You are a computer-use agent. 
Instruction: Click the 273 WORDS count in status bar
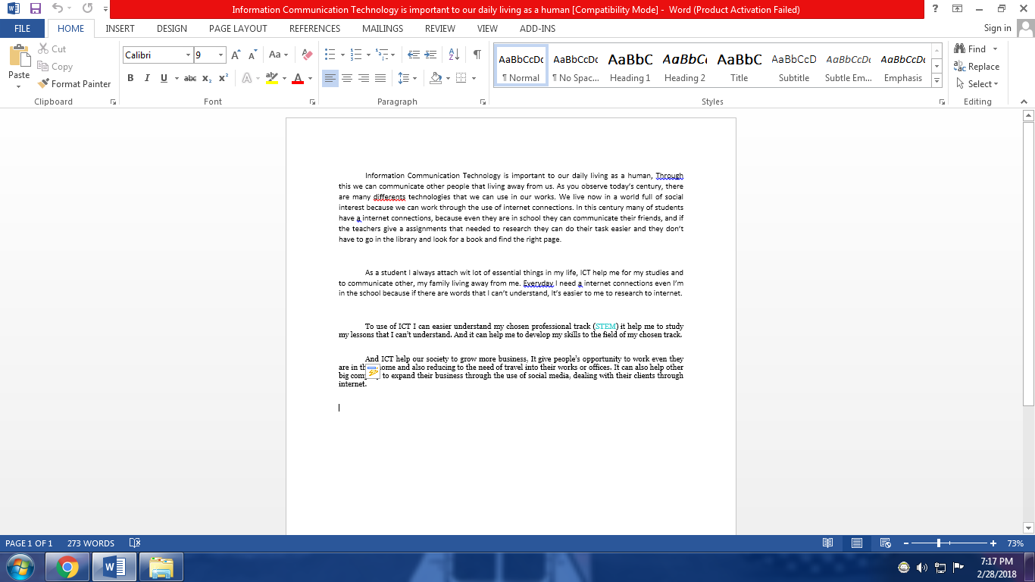pos(90,543)
